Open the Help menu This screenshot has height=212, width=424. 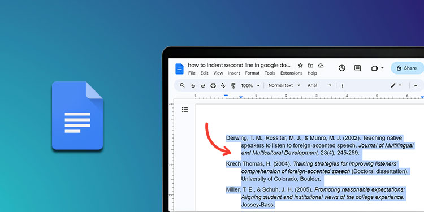[x=312, y=73]
